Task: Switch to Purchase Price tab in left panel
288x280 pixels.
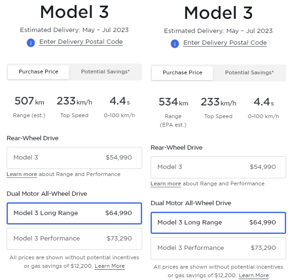Action: pyautogui.click(x=39, y=72)
